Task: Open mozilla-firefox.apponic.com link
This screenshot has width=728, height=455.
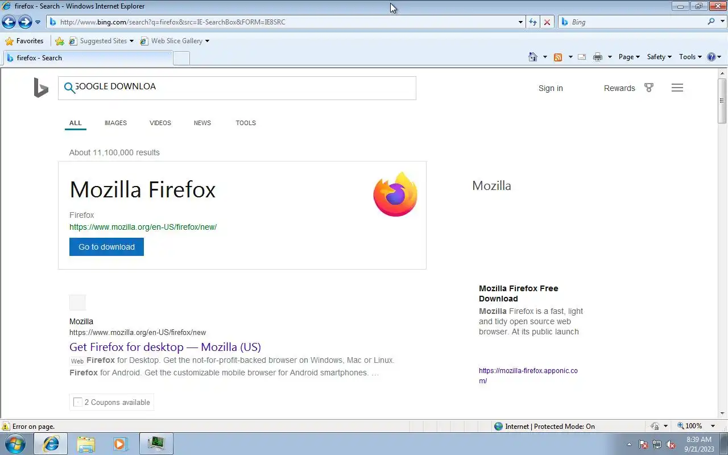Action: pos(528,376)
